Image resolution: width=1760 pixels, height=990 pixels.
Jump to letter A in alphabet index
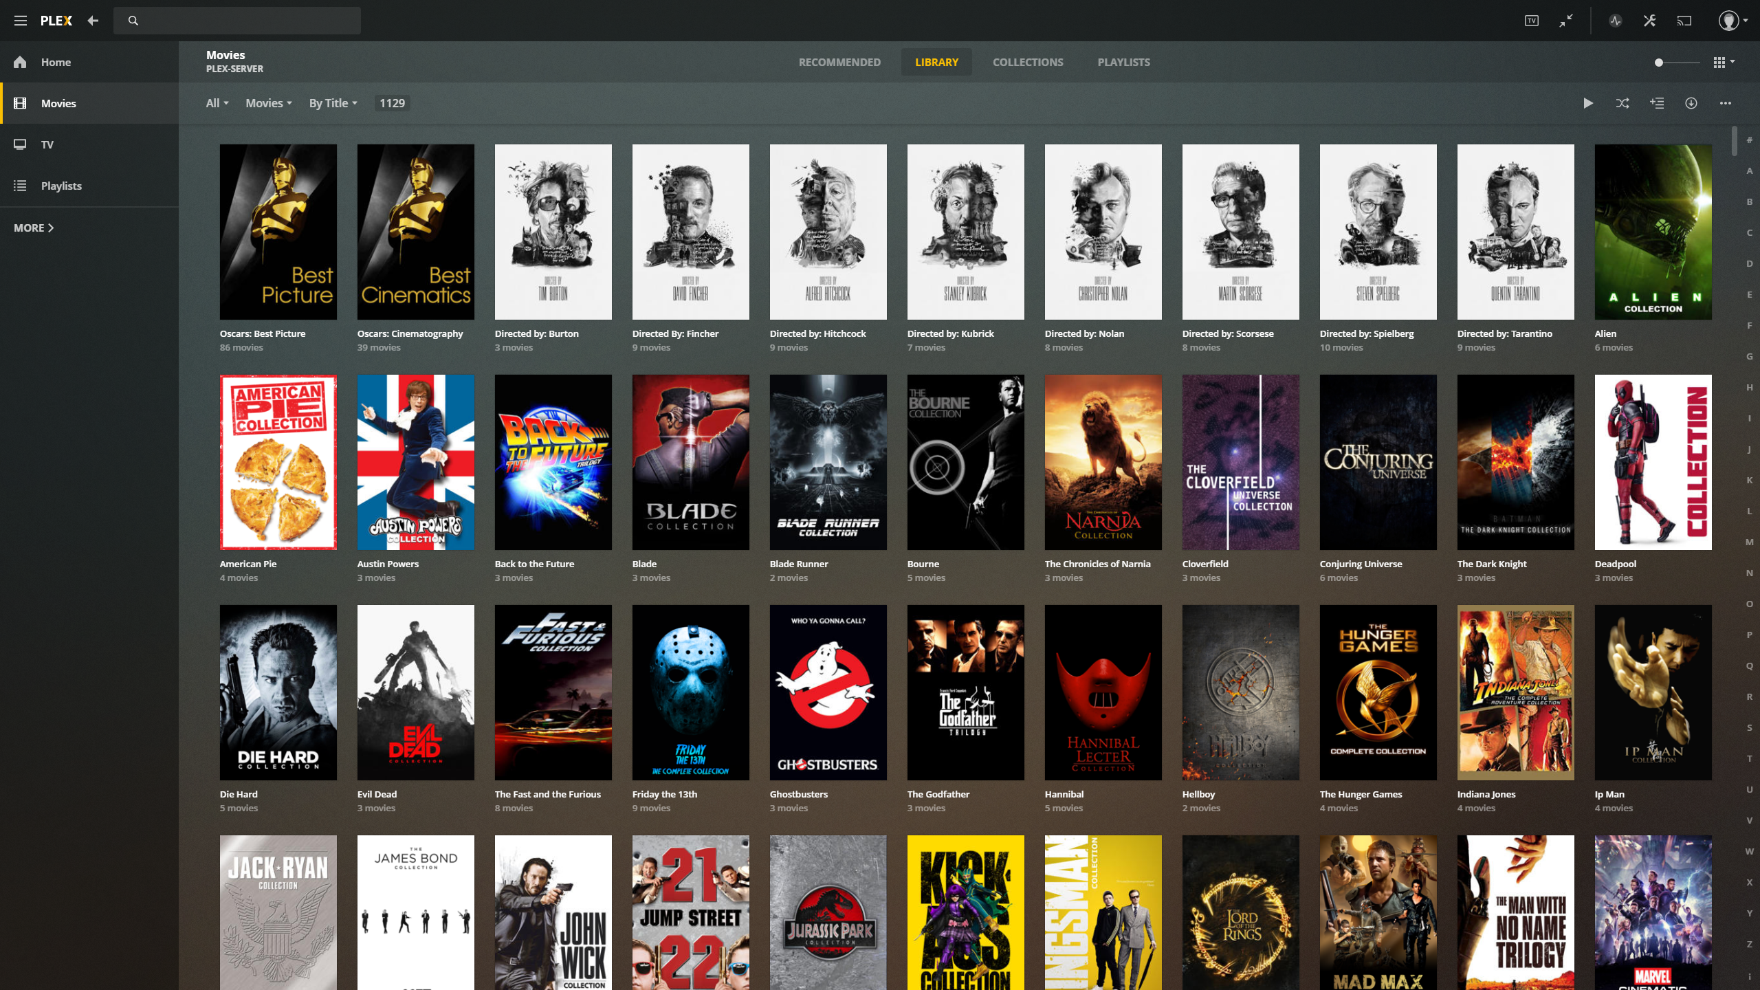[1750, 170]
